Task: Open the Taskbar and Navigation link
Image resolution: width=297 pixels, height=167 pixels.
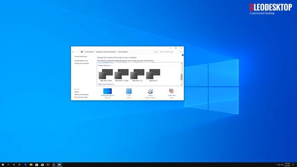Action: point(81,95)
